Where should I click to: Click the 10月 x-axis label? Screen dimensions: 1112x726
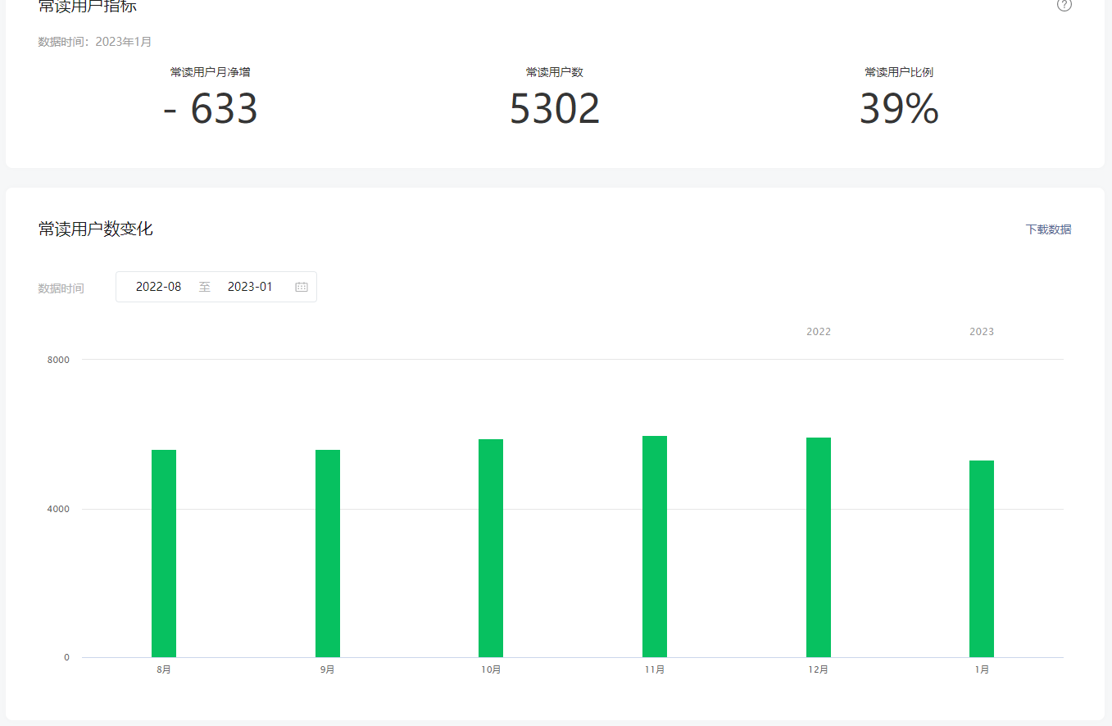(491, 669)
